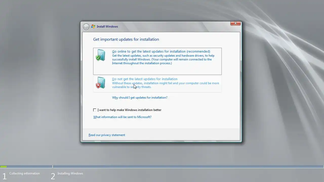
Task: Click warning text about installation might fail
Action: 166,85
